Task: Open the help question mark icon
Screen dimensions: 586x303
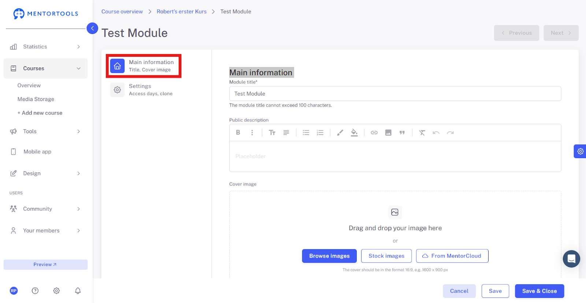Action: tap(35, 291)
